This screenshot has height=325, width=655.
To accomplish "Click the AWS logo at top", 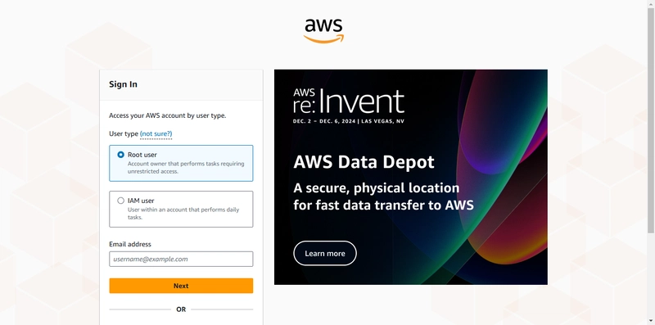I will click(323, 30).
